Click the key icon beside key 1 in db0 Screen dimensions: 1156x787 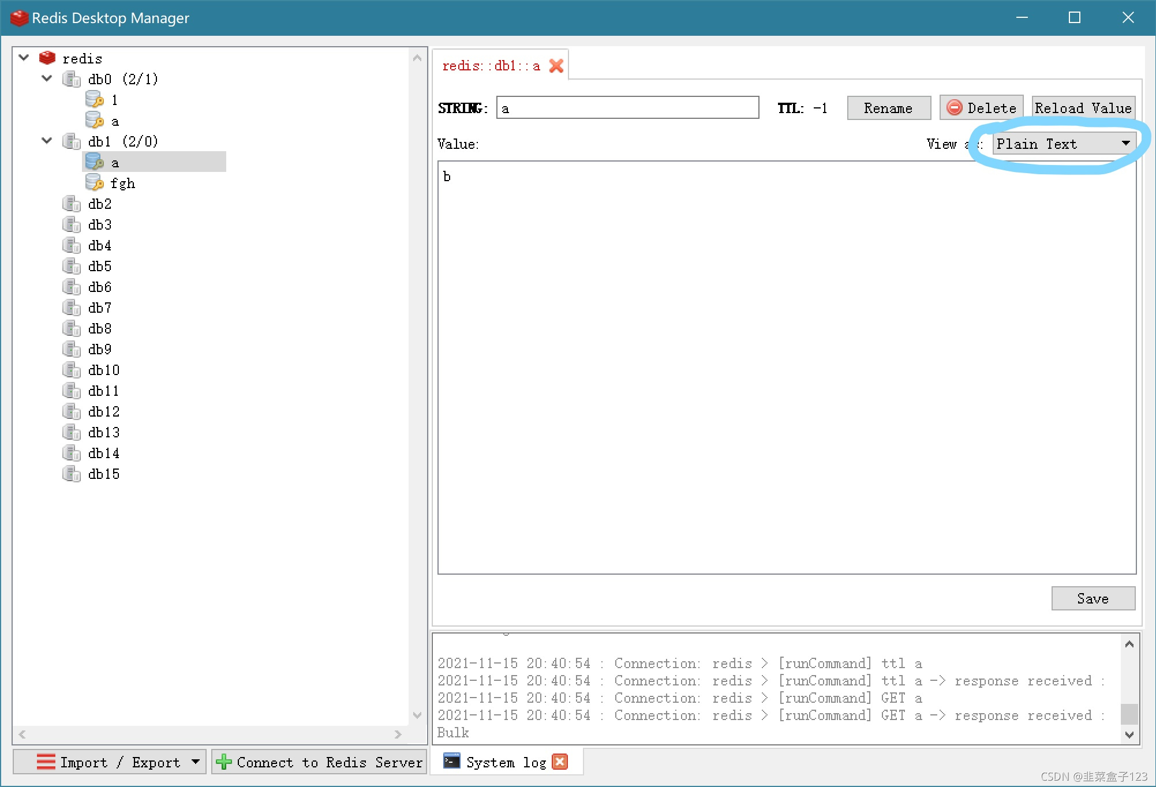pyautogui.click(x=95, y=100)
